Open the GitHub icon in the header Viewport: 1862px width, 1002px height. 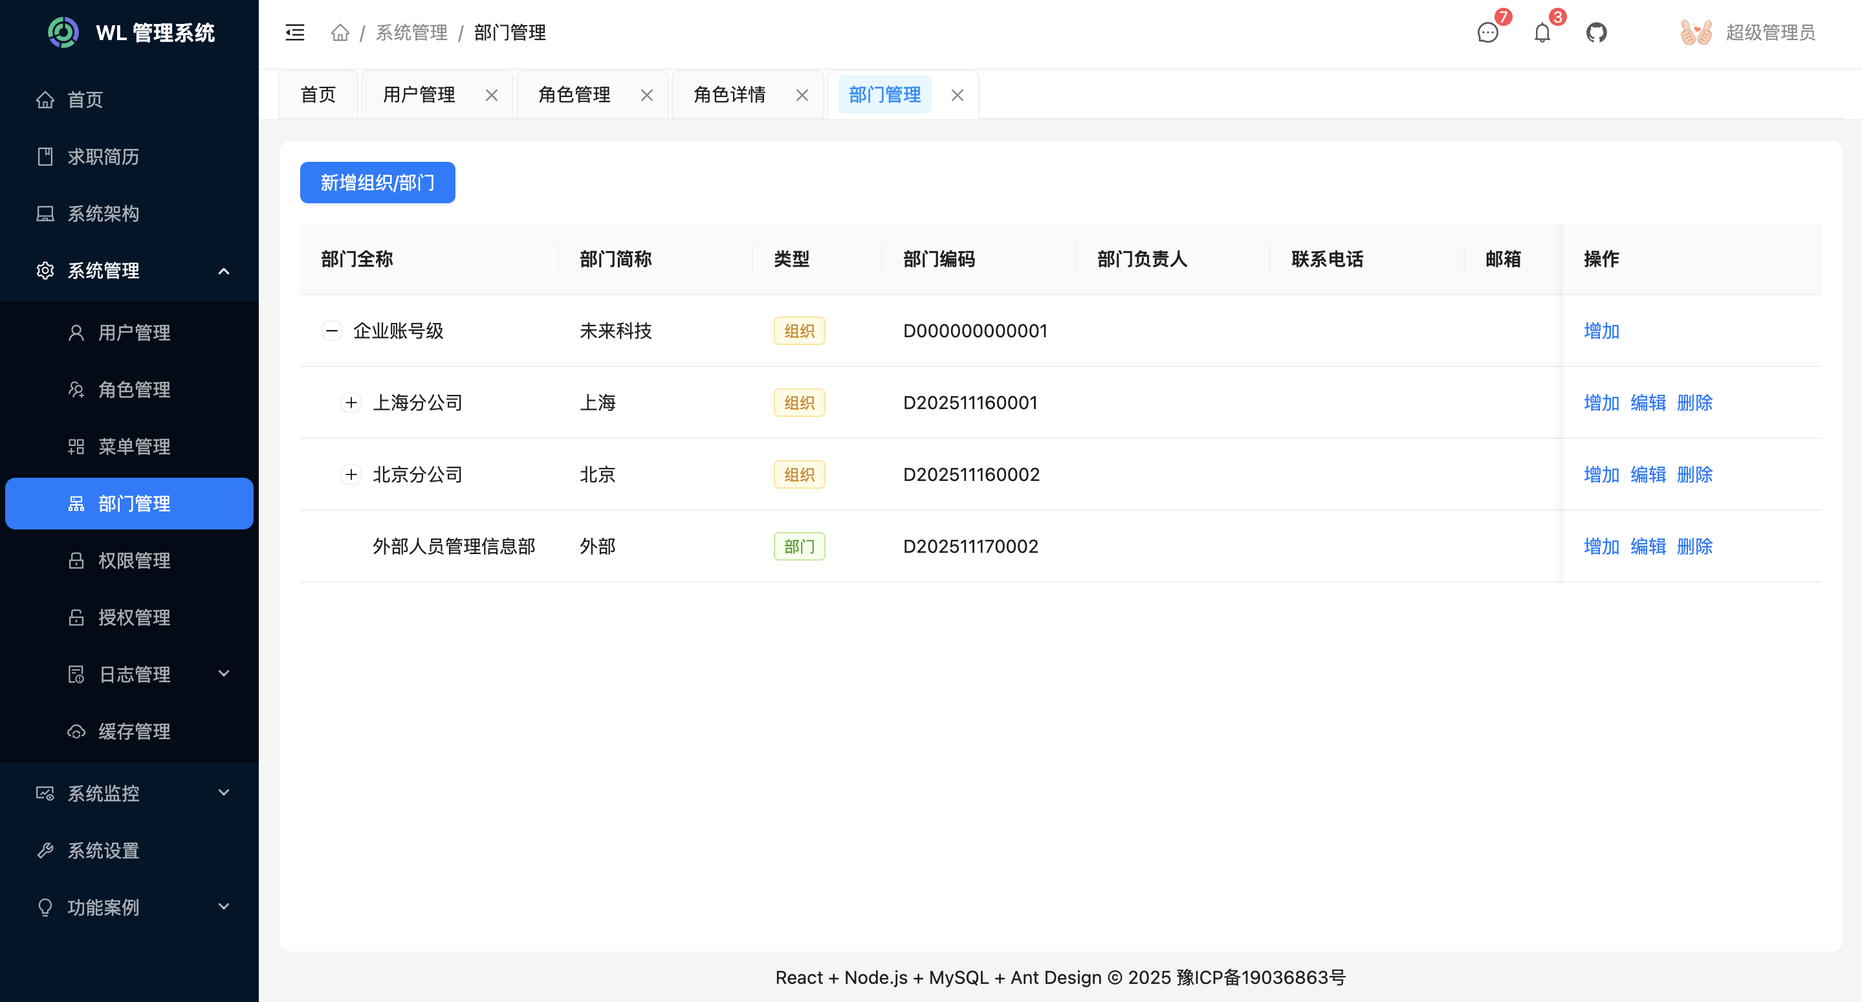tap(1597, 32)
